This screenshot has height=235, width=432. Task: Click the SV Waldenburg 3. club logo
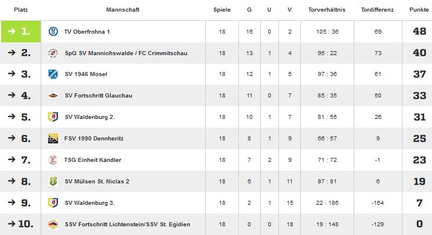coord(53,203)
